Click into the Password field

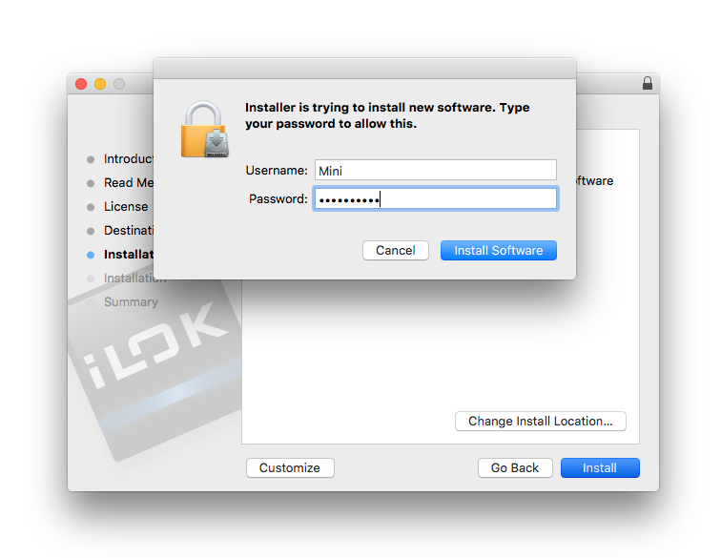click(436, 198)
